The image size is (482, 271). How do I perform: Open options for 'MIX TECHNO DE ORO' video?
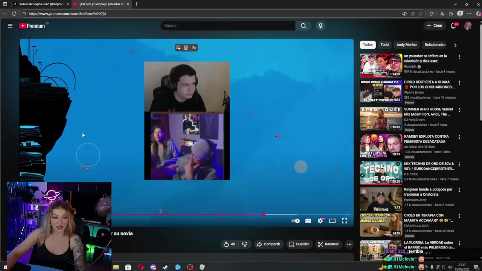click(459, 164)
